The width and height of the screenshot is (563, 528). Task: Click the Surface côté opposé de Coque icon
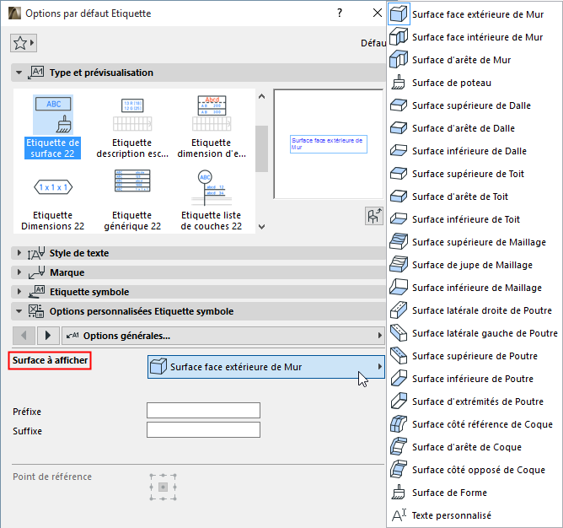[x=398, y=470]
